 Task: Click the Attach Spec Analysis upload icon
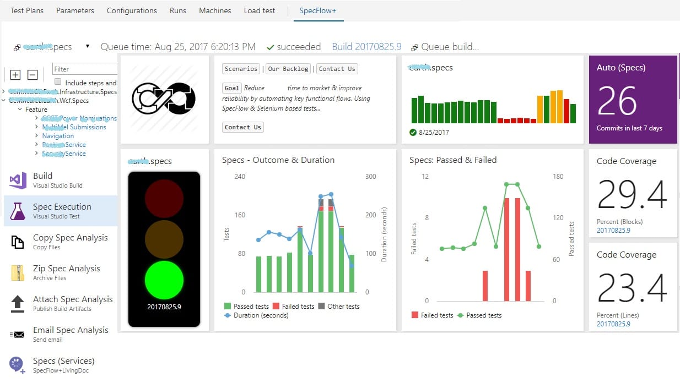pyautogui.click(x=18, y=304)
